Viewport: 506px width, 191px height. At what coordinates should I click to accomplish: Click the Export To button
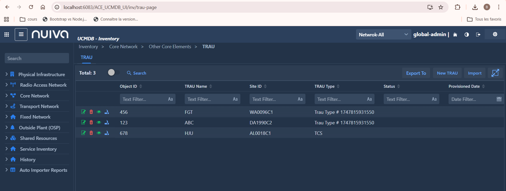[x=416, y=73]
